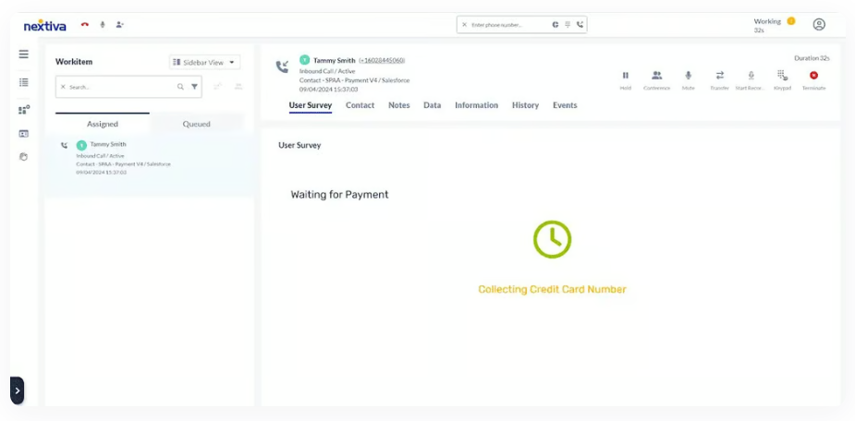The height and width of the screenshot is (421, 855).
Task: Select the Notes tab
Action: click(399, 105)
